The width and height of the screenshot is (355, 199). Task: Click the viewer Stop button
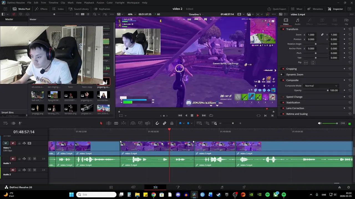coord(192,116)
